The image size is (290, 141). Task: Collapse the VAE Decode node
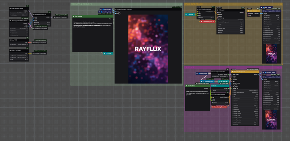[x=249, y=11]
